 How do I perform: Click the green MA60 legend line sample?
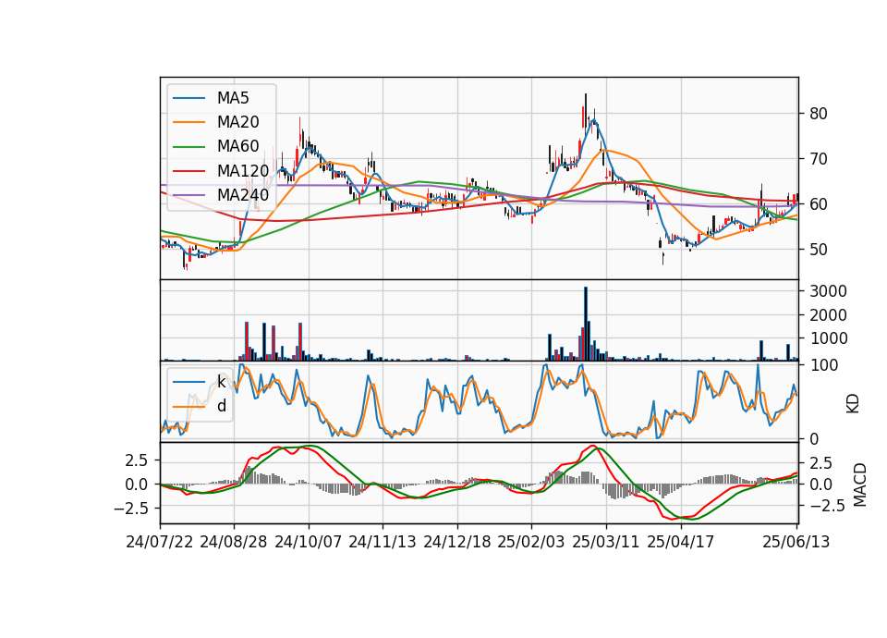[x=188, y=147]
